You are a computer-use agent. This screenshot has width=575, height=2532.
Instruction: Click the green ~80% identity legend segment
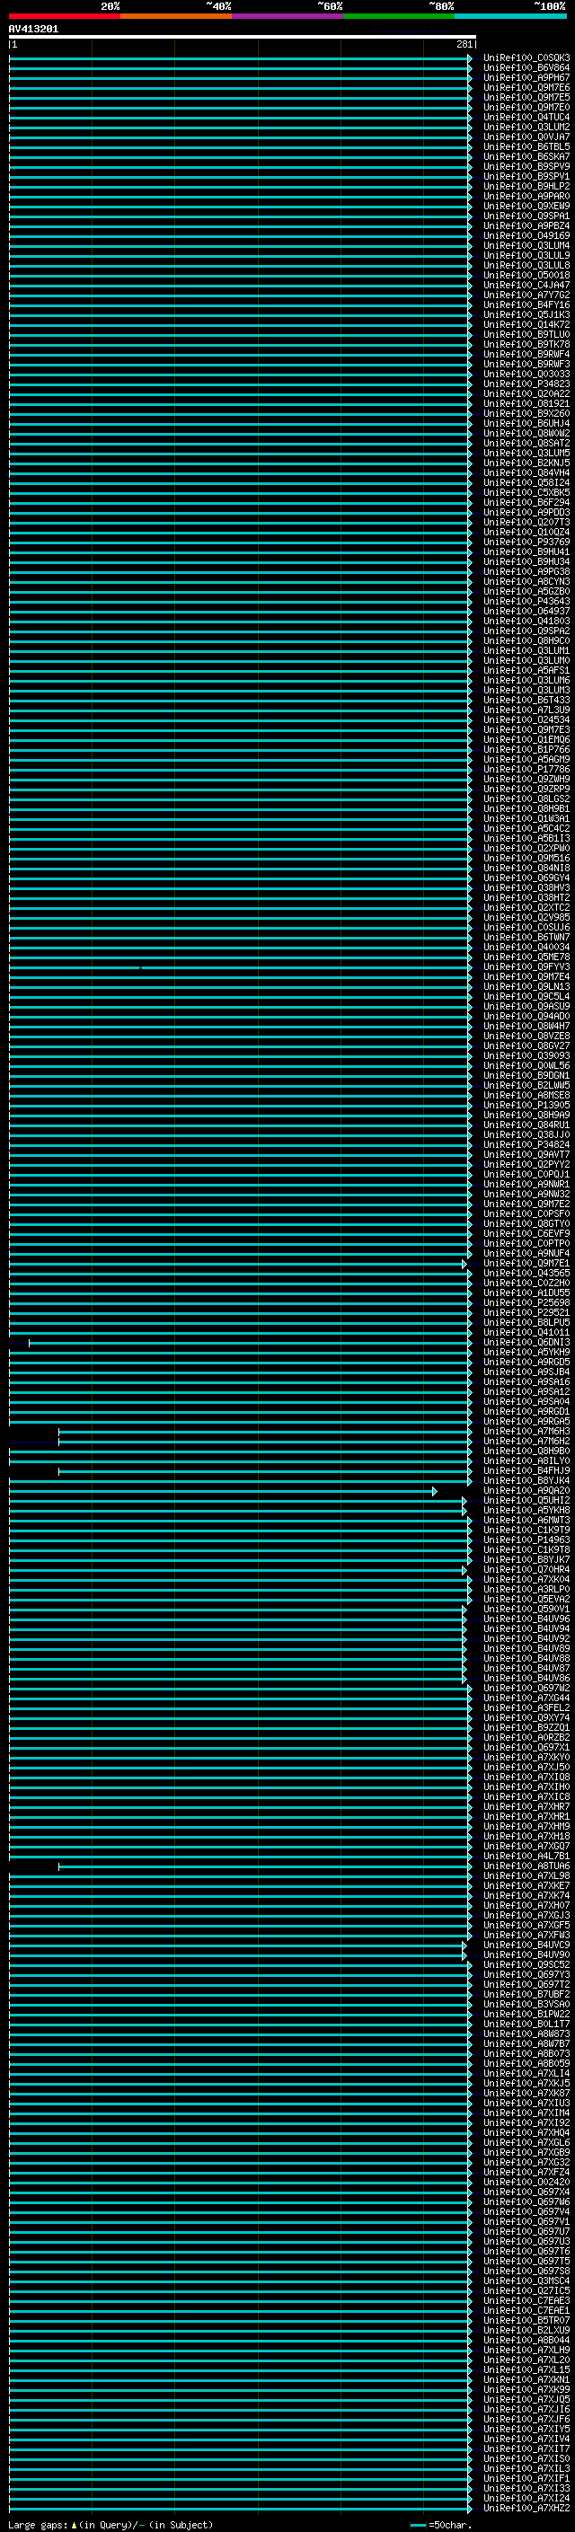click(x=399, y=16)
